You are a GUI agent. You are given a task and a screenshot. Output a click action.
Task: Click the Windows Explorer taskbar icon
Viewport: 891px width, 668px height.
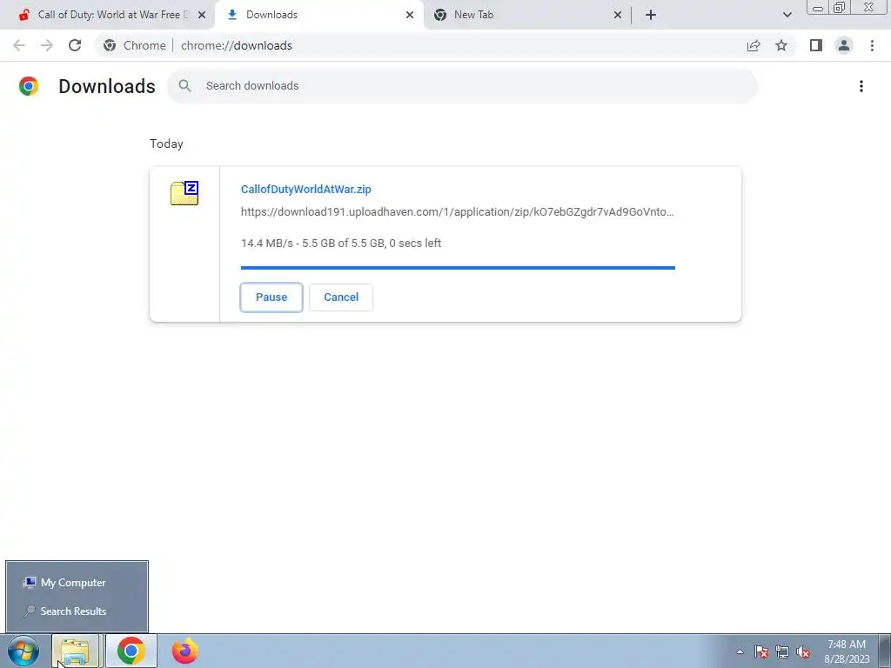pos(76,651)
